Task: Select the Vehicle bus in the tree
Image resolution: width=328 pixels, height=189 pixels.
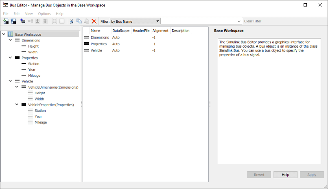Action: 27,81
